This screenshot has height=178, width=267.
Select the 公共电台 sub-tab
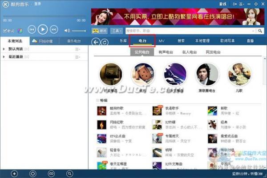tap(142, 52)
